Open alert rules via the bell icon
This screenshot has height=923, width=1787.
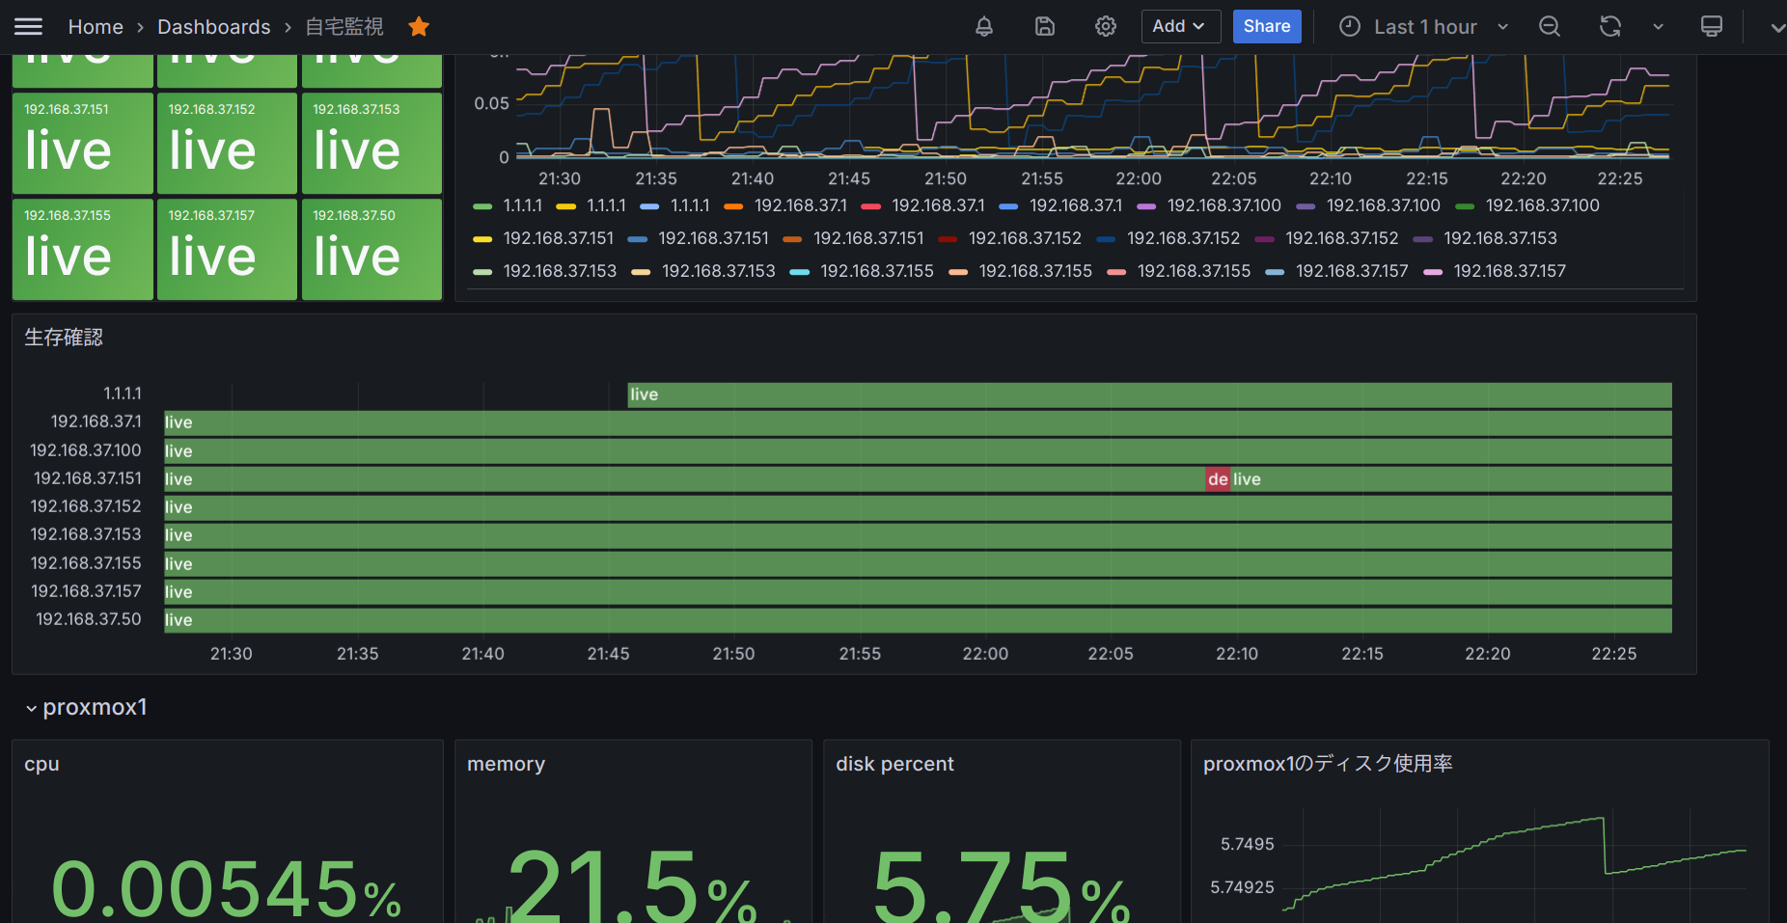click(983, 27)
